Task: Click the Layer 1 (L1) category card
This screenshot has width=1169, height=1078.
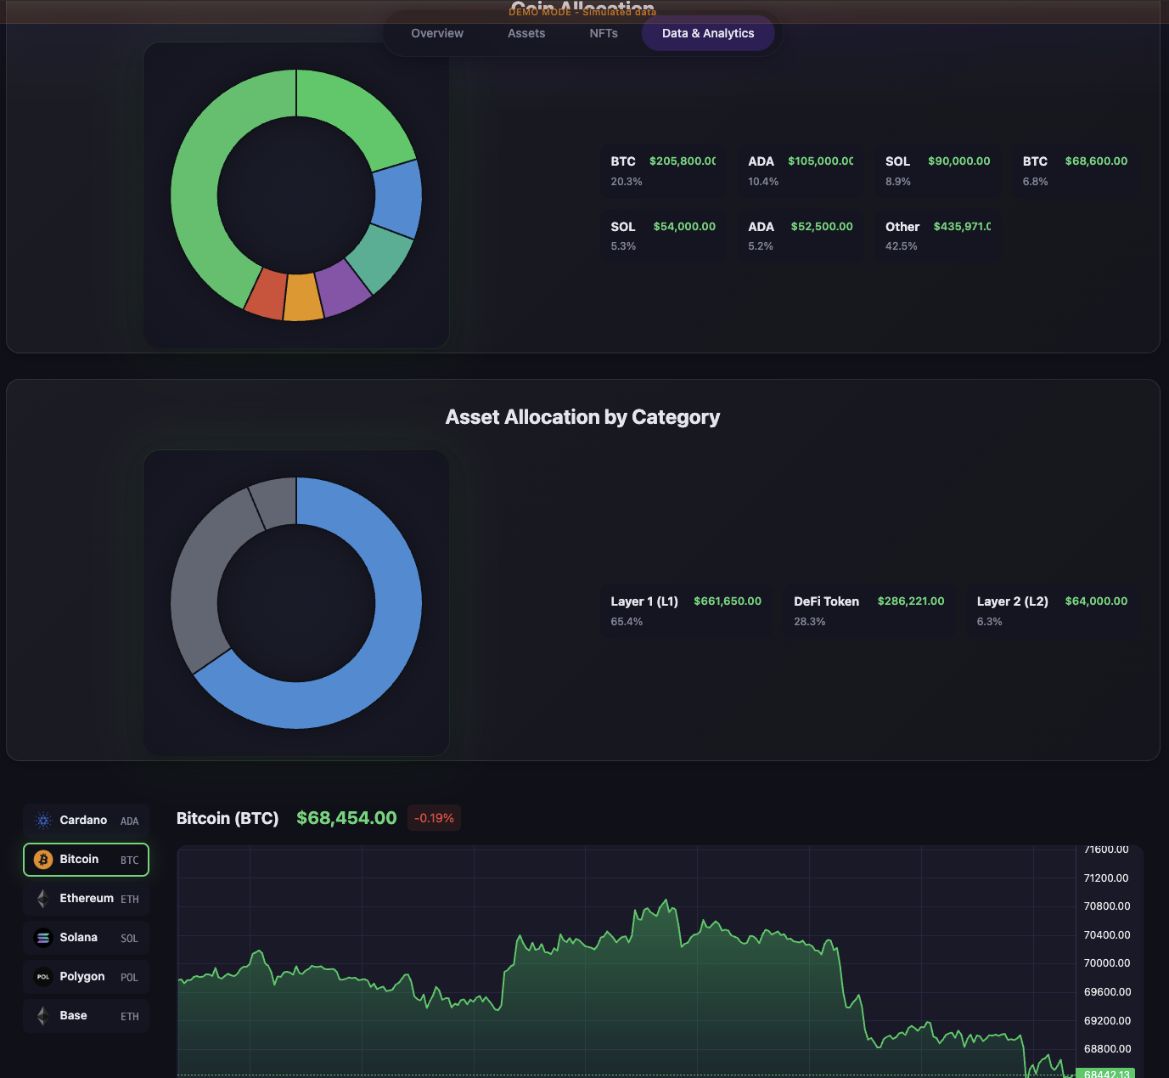Action: [685, 610]
